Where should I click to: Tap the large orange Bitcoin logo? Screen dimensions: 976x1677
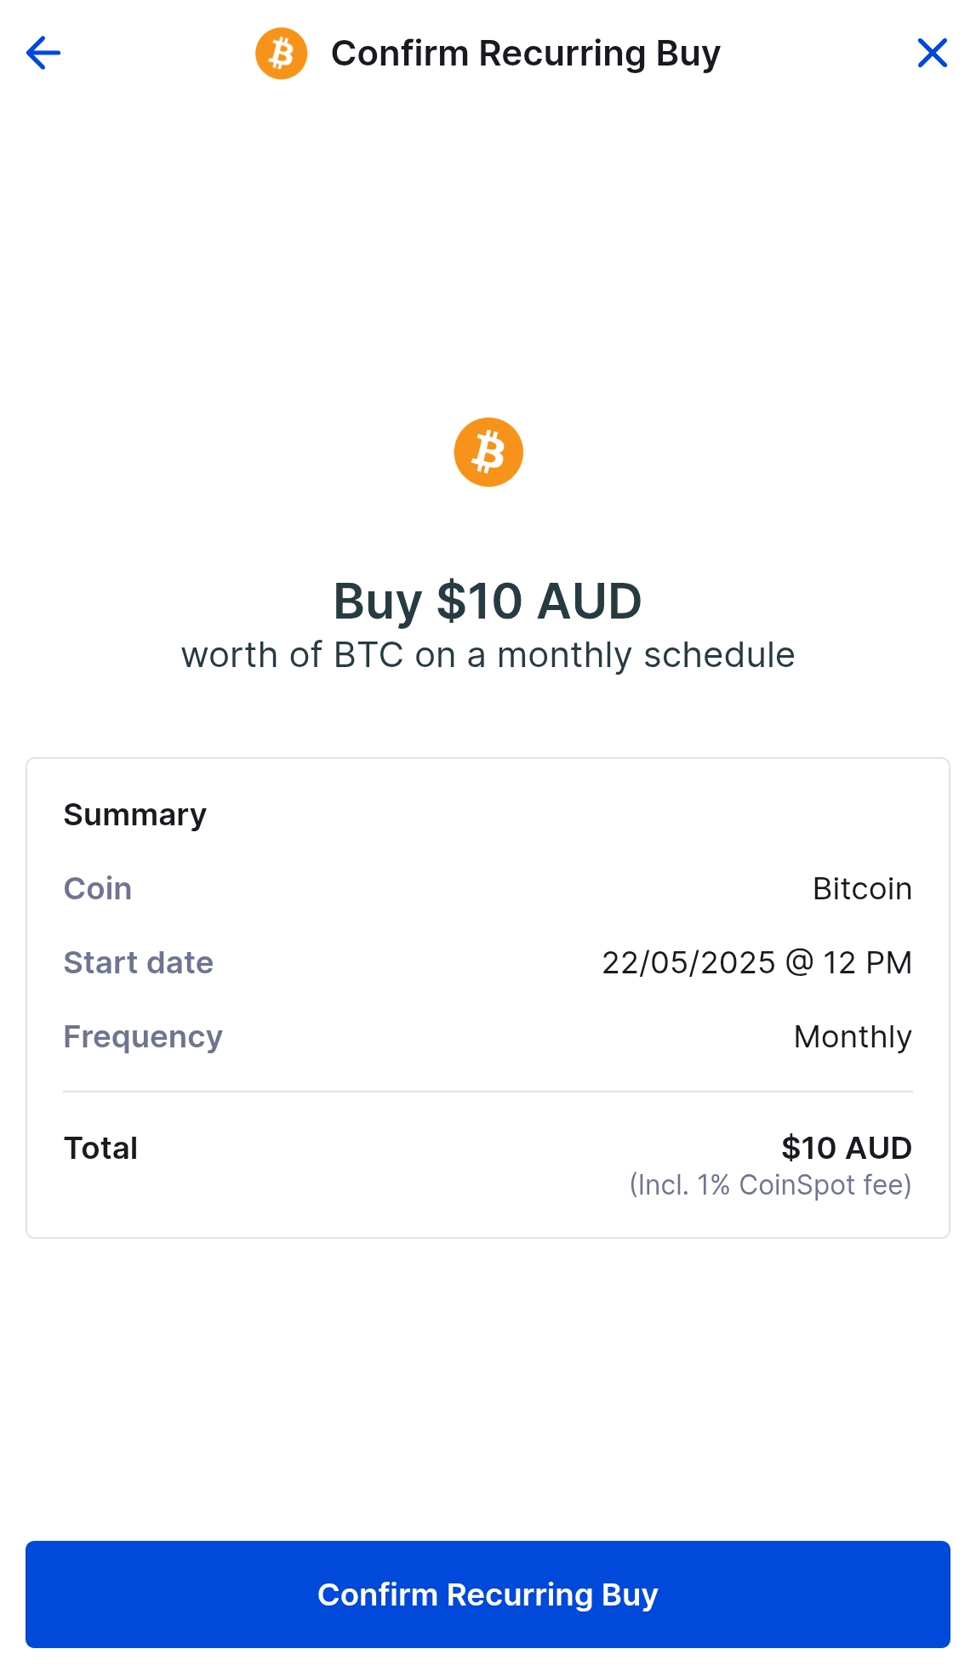pyautogui.click(x=488, y=452)
